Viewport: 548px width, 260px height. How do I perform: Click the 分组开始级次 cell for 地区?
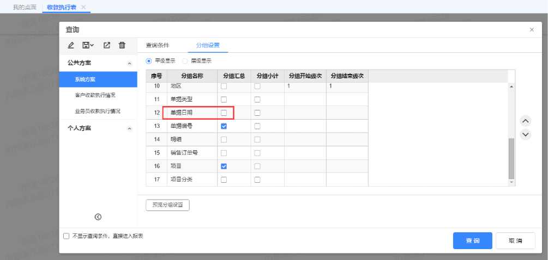click(305, 86)
